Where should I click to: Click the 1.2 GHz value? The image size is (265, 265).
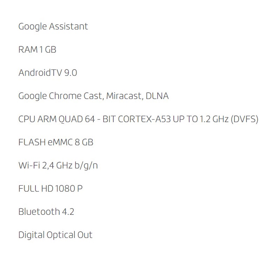[x=214, y=119]
